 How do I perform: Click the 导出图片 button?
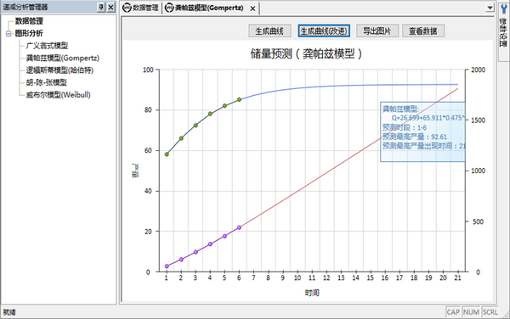pos(377,31)
